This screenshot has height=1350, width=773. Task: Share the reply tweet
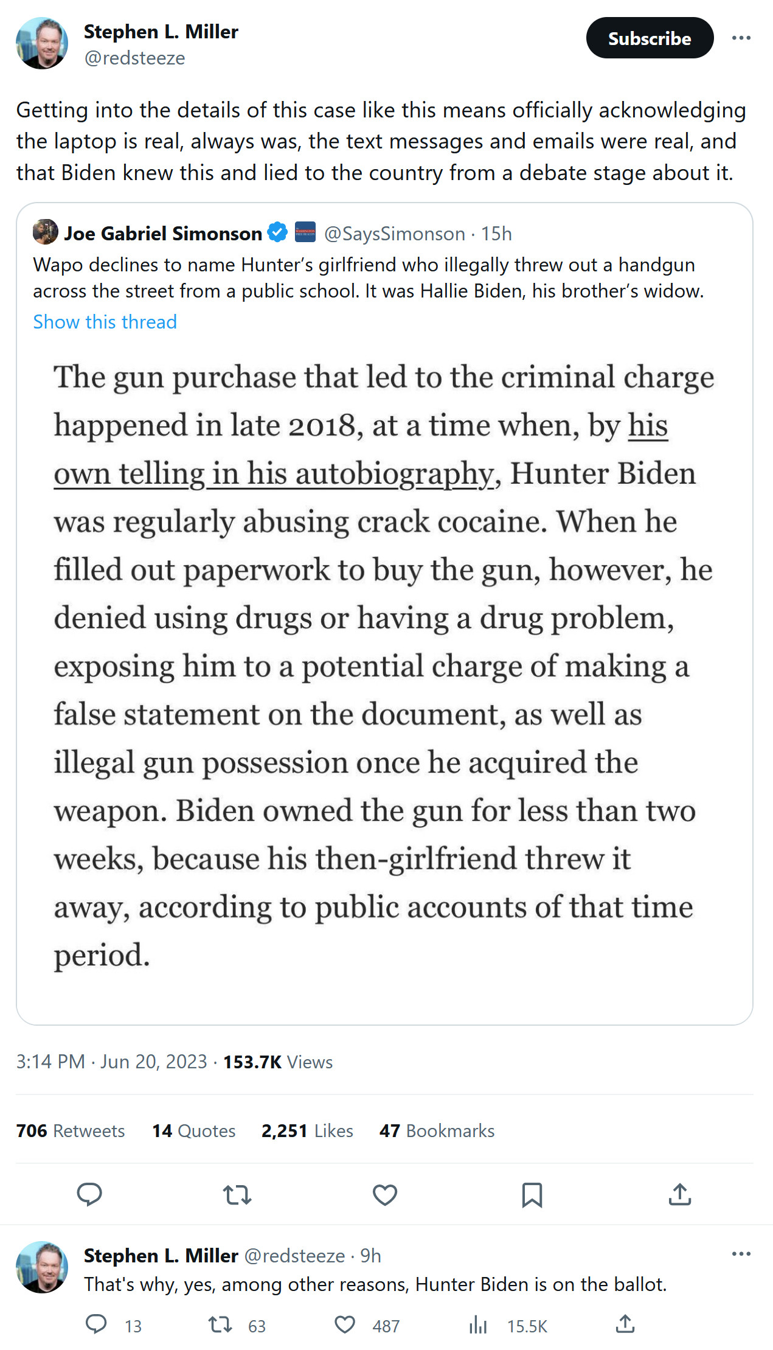[625, 1324]
